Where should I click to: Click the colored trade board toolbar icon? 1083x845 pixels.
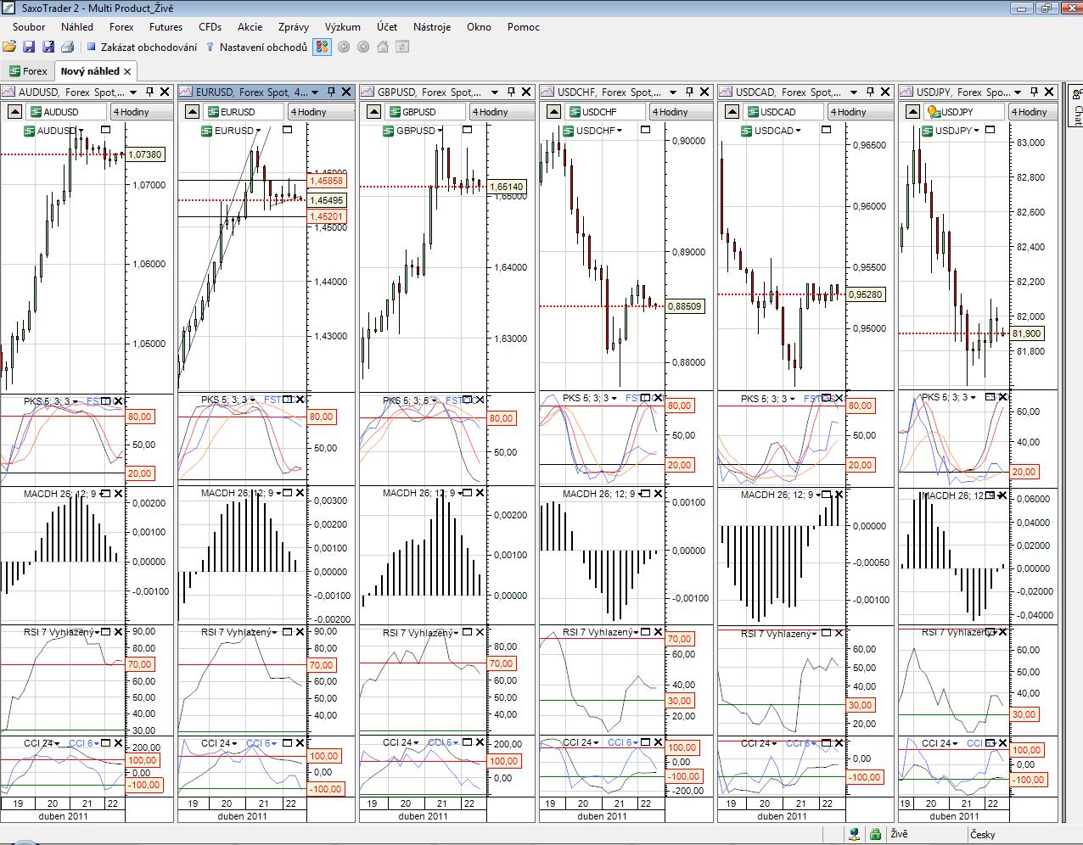322,47
